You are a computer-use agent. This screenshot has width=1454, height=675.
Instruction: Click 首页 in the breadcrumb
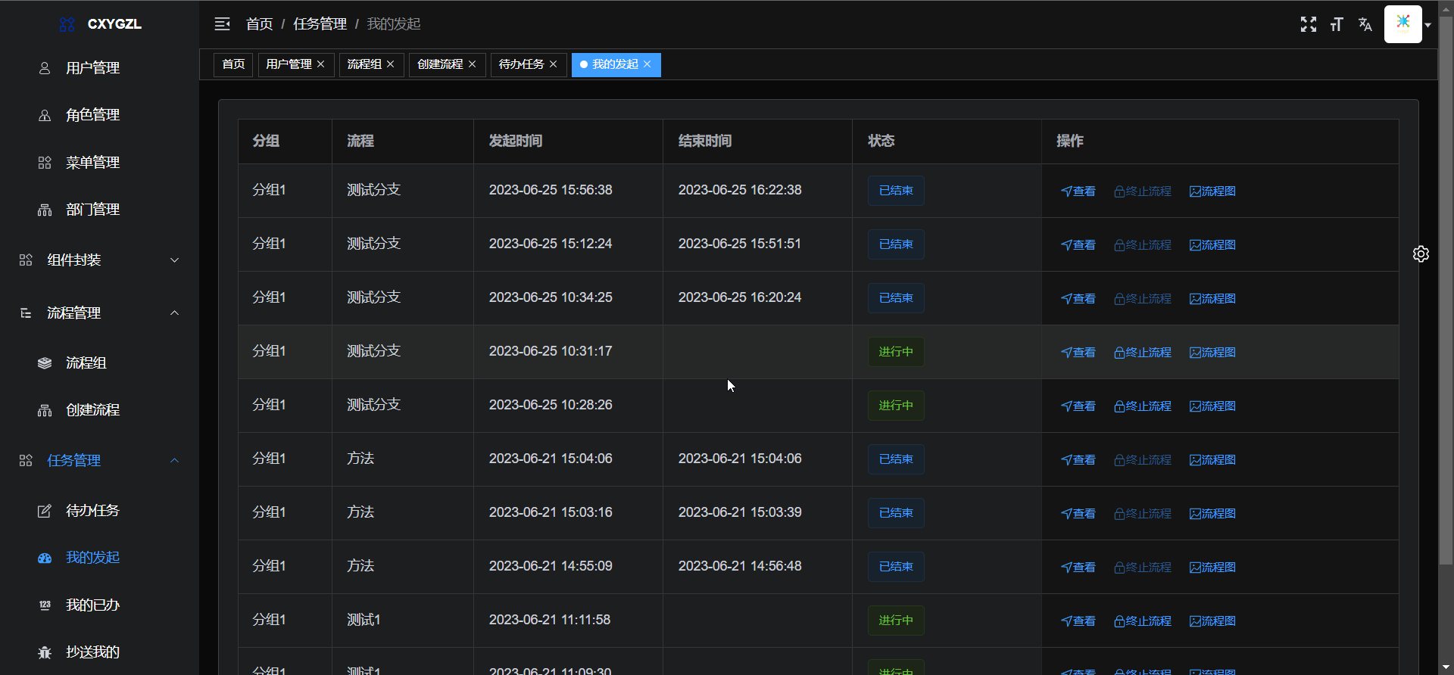click(x=259, y=24)
